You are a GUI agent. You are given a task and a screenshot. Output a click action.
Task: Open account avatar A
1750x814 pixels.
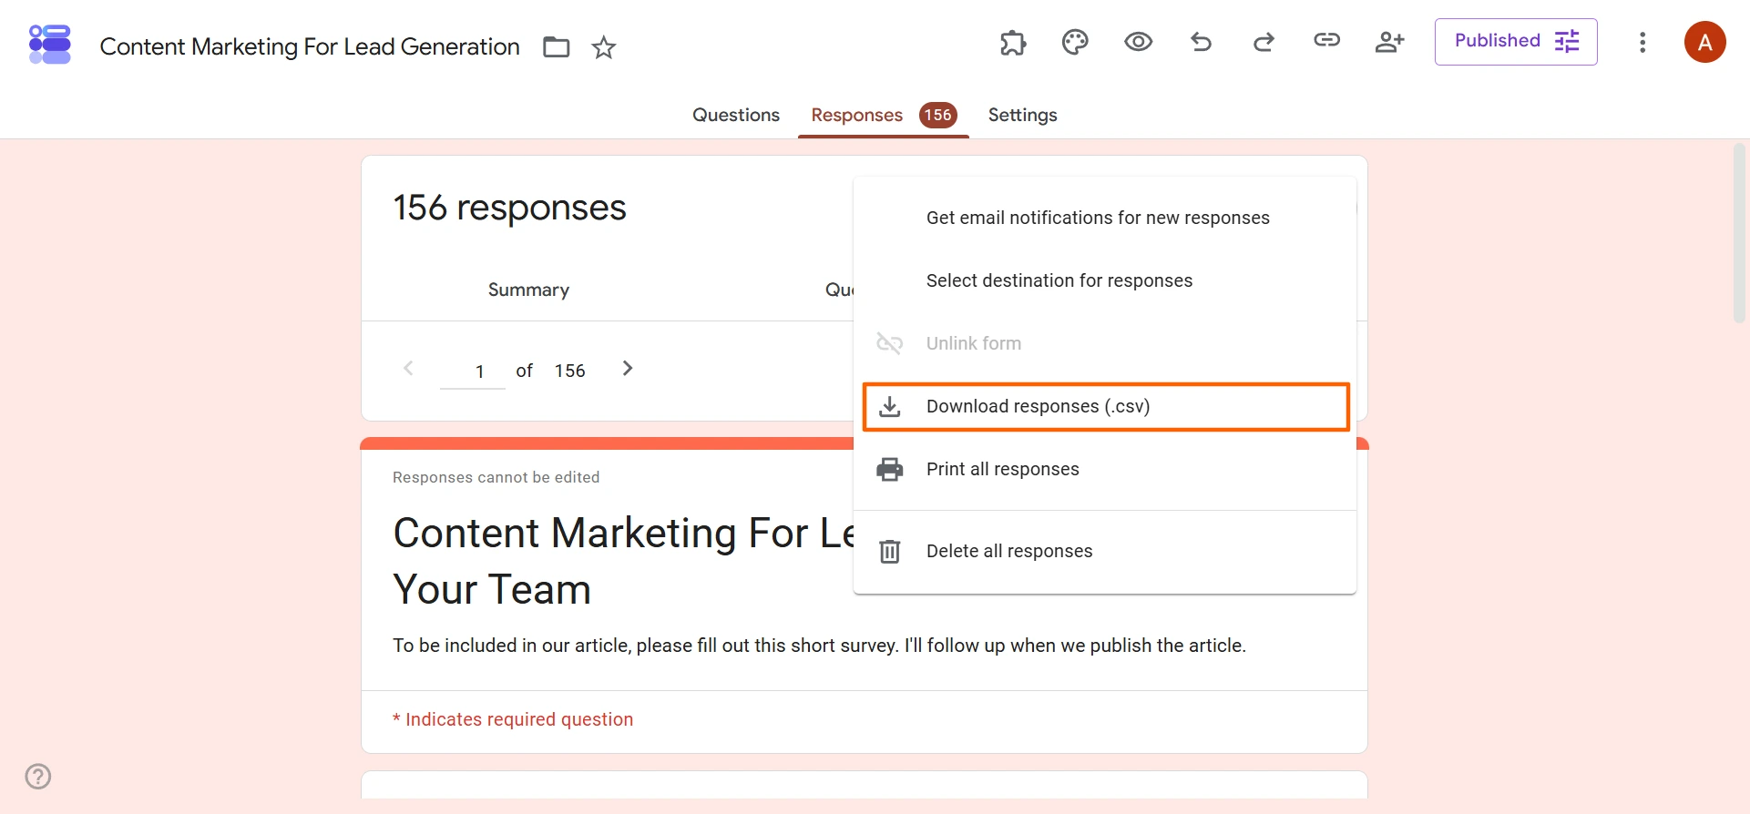tap(1705, 42)
